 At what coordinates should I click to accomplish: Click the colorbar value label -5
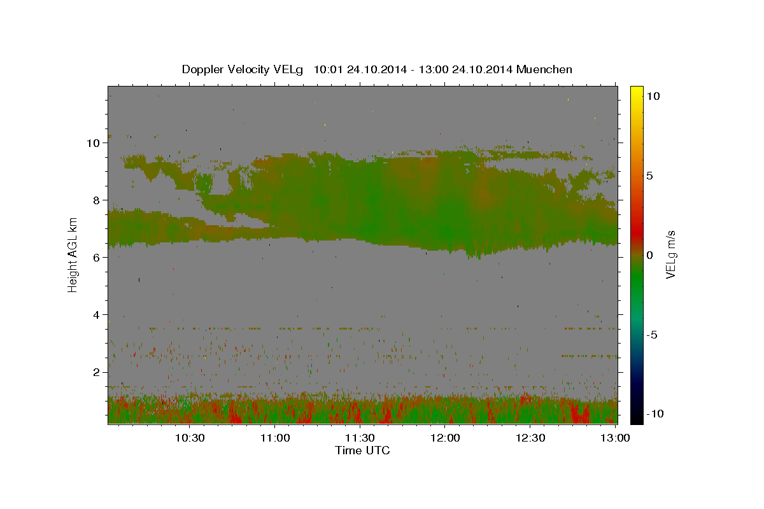pyautogui.click(x=653, y=335)
